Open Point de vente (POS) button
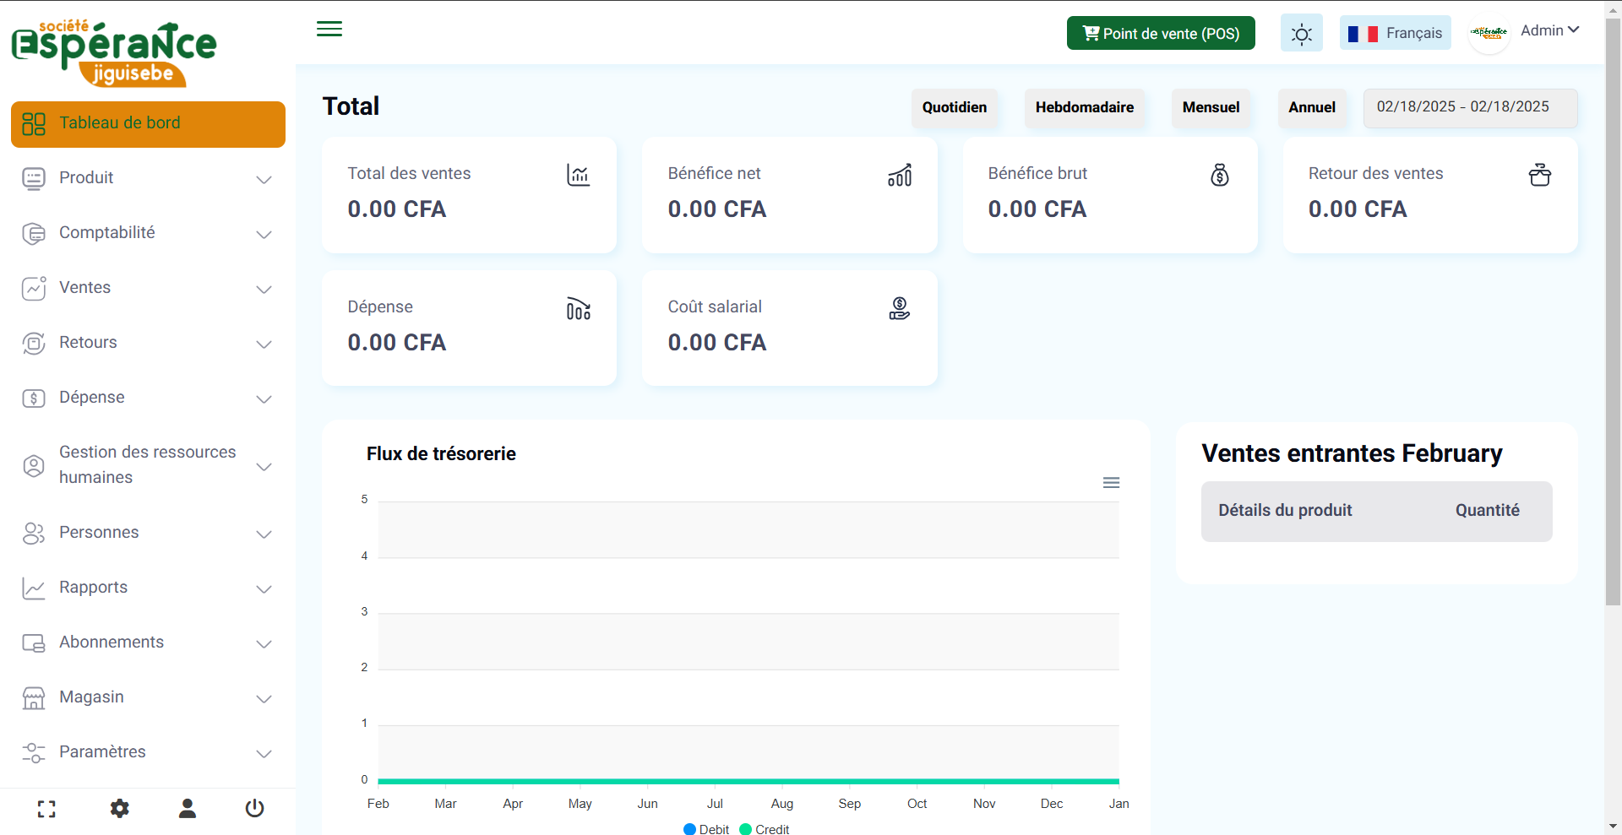The width and height of the screenshot is (1622, 835). (x=1160, y=34)
